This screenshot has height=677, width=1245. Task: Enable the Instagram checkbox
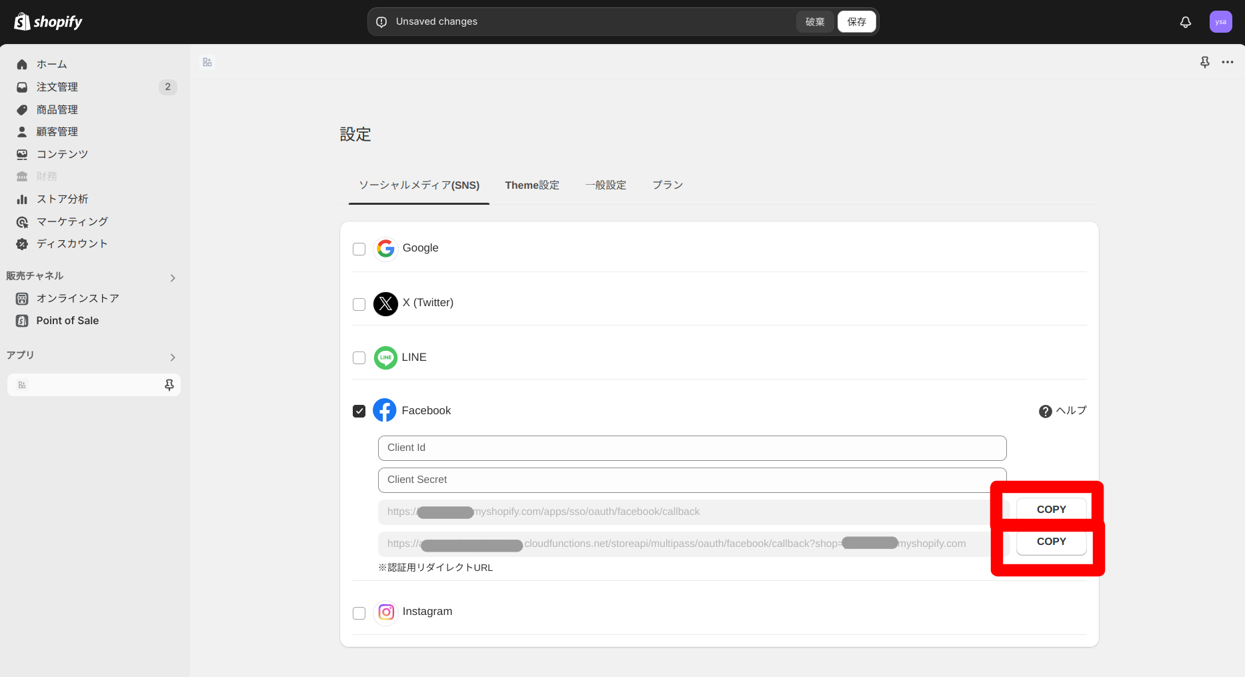(x=359, y=613)
